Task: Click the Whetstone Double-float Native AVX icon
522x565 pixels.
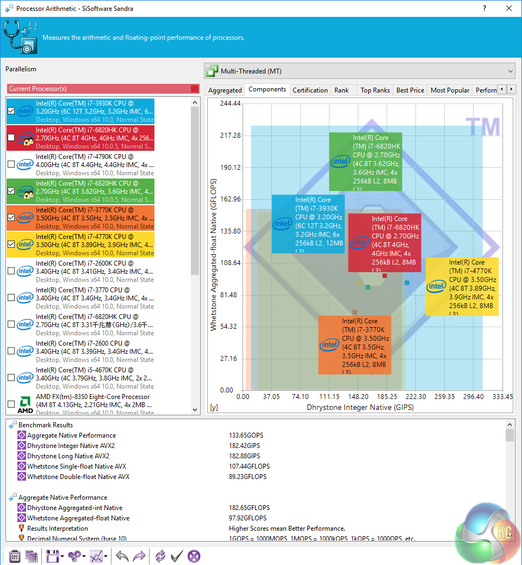Action: 22,476
